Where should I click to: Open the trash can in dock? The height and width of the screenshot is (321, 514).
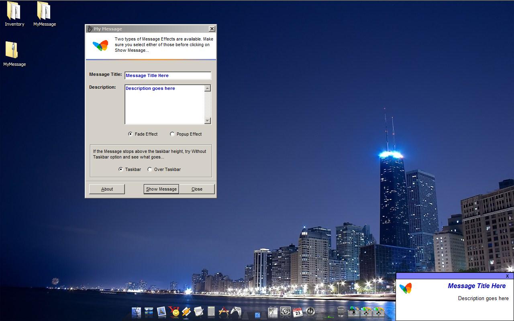[341, 312]
